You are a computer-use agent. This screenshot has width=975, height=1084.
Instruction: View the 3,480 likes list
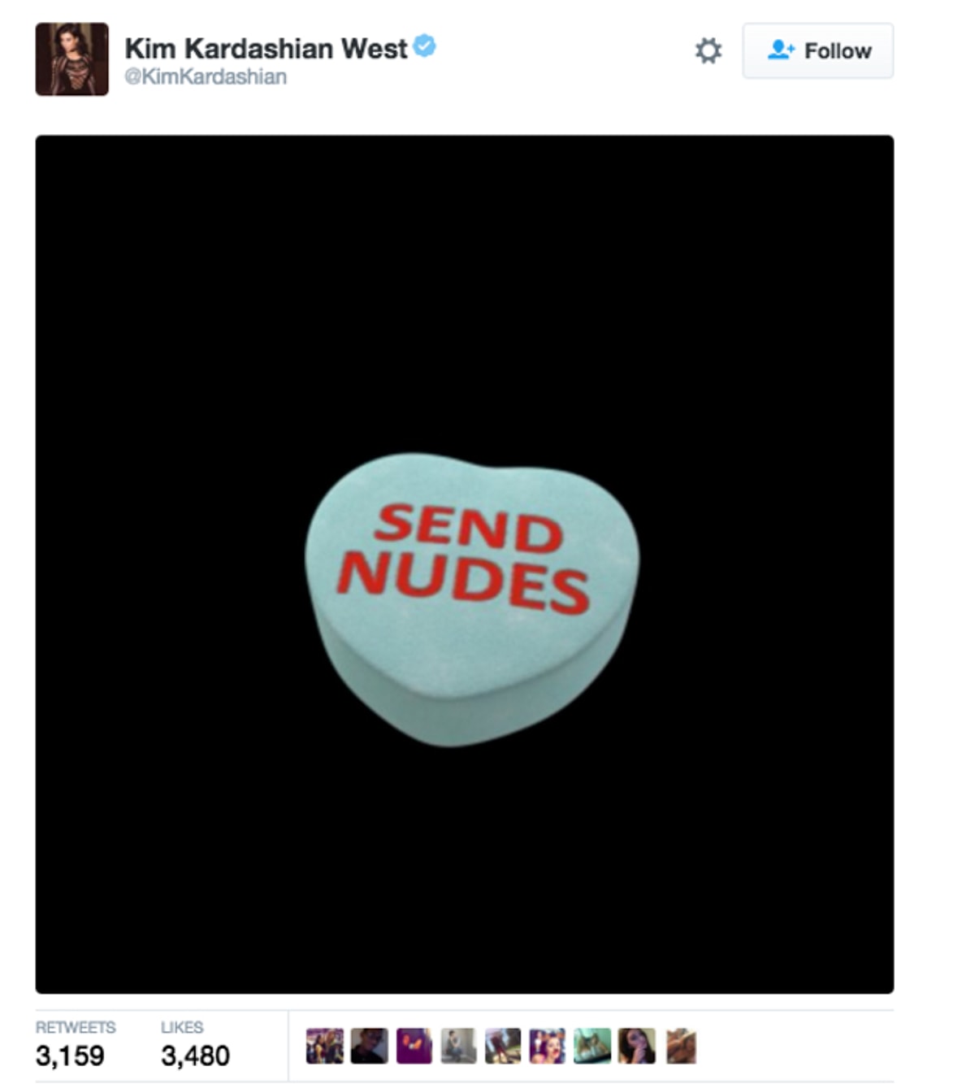point(195,1056)
